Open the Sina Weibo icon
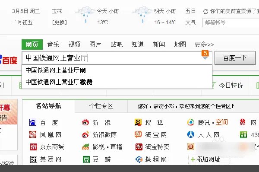This screenshot has width=259, height=172. pyautogui.click(x=85, y=134)
